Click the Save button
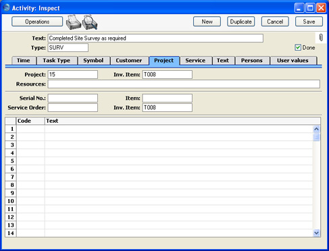The height and width of the screenshot is (251, 329). (x=309, y=22)
